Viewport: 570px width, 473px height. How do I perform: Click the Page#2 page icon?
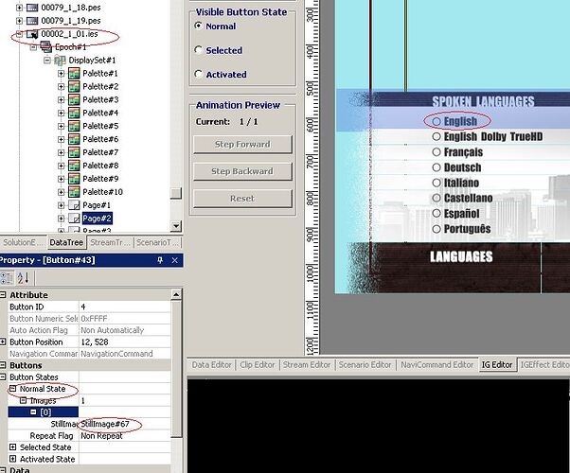point(74,219)
